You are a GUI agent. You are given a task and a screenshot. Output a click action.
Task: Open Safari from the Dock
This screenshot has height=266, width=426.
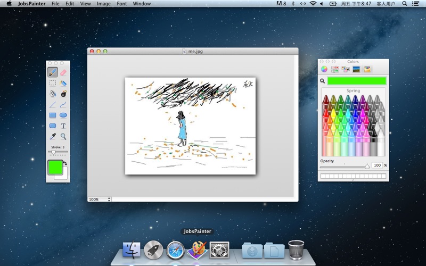click(x=176, y=250)
